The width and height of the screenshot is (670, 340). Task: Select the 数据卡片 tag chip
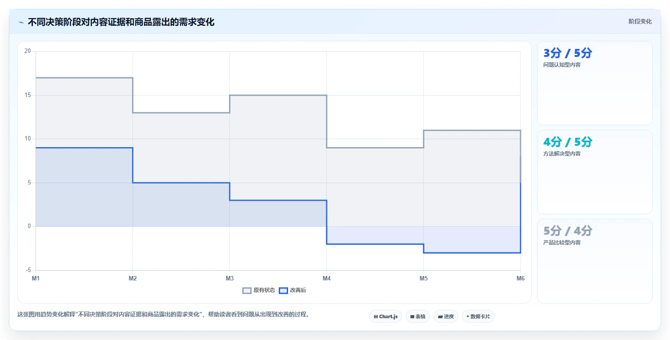click(x=478, y=316)
